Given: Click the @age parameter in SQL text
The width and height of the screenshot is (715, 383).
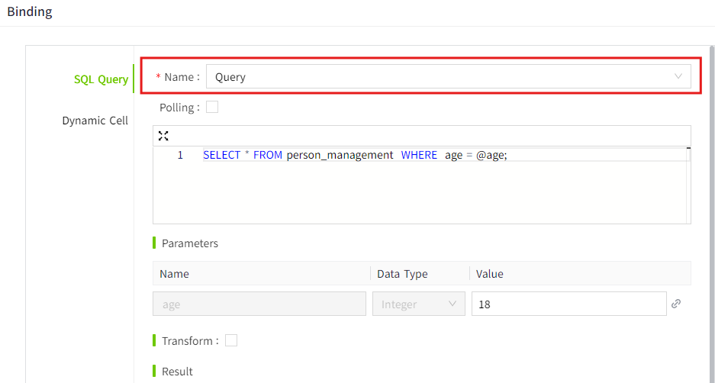Looking at the screenshot, I should point(491,155).
